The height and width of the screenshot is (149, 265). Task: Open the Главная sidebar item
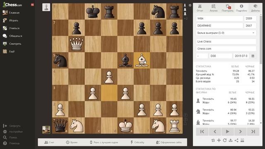pyautogui.click(x=11, y=13)
